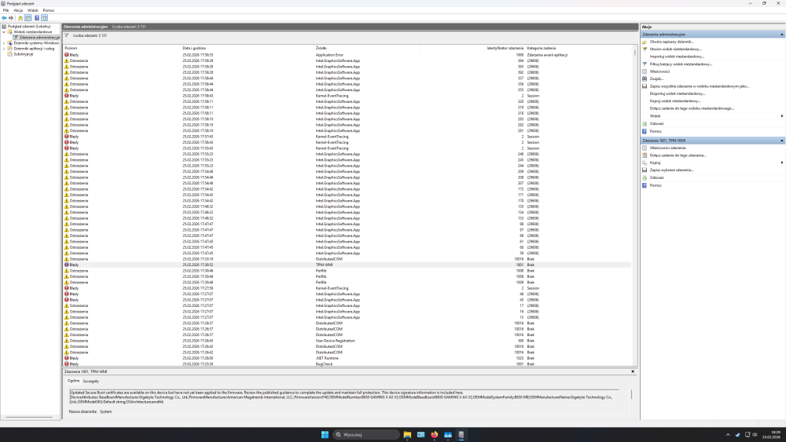The height and width of the screenshot is (442, 786).
Task: Click the forward arrow in the toolbar
Action: click(11, 17)
